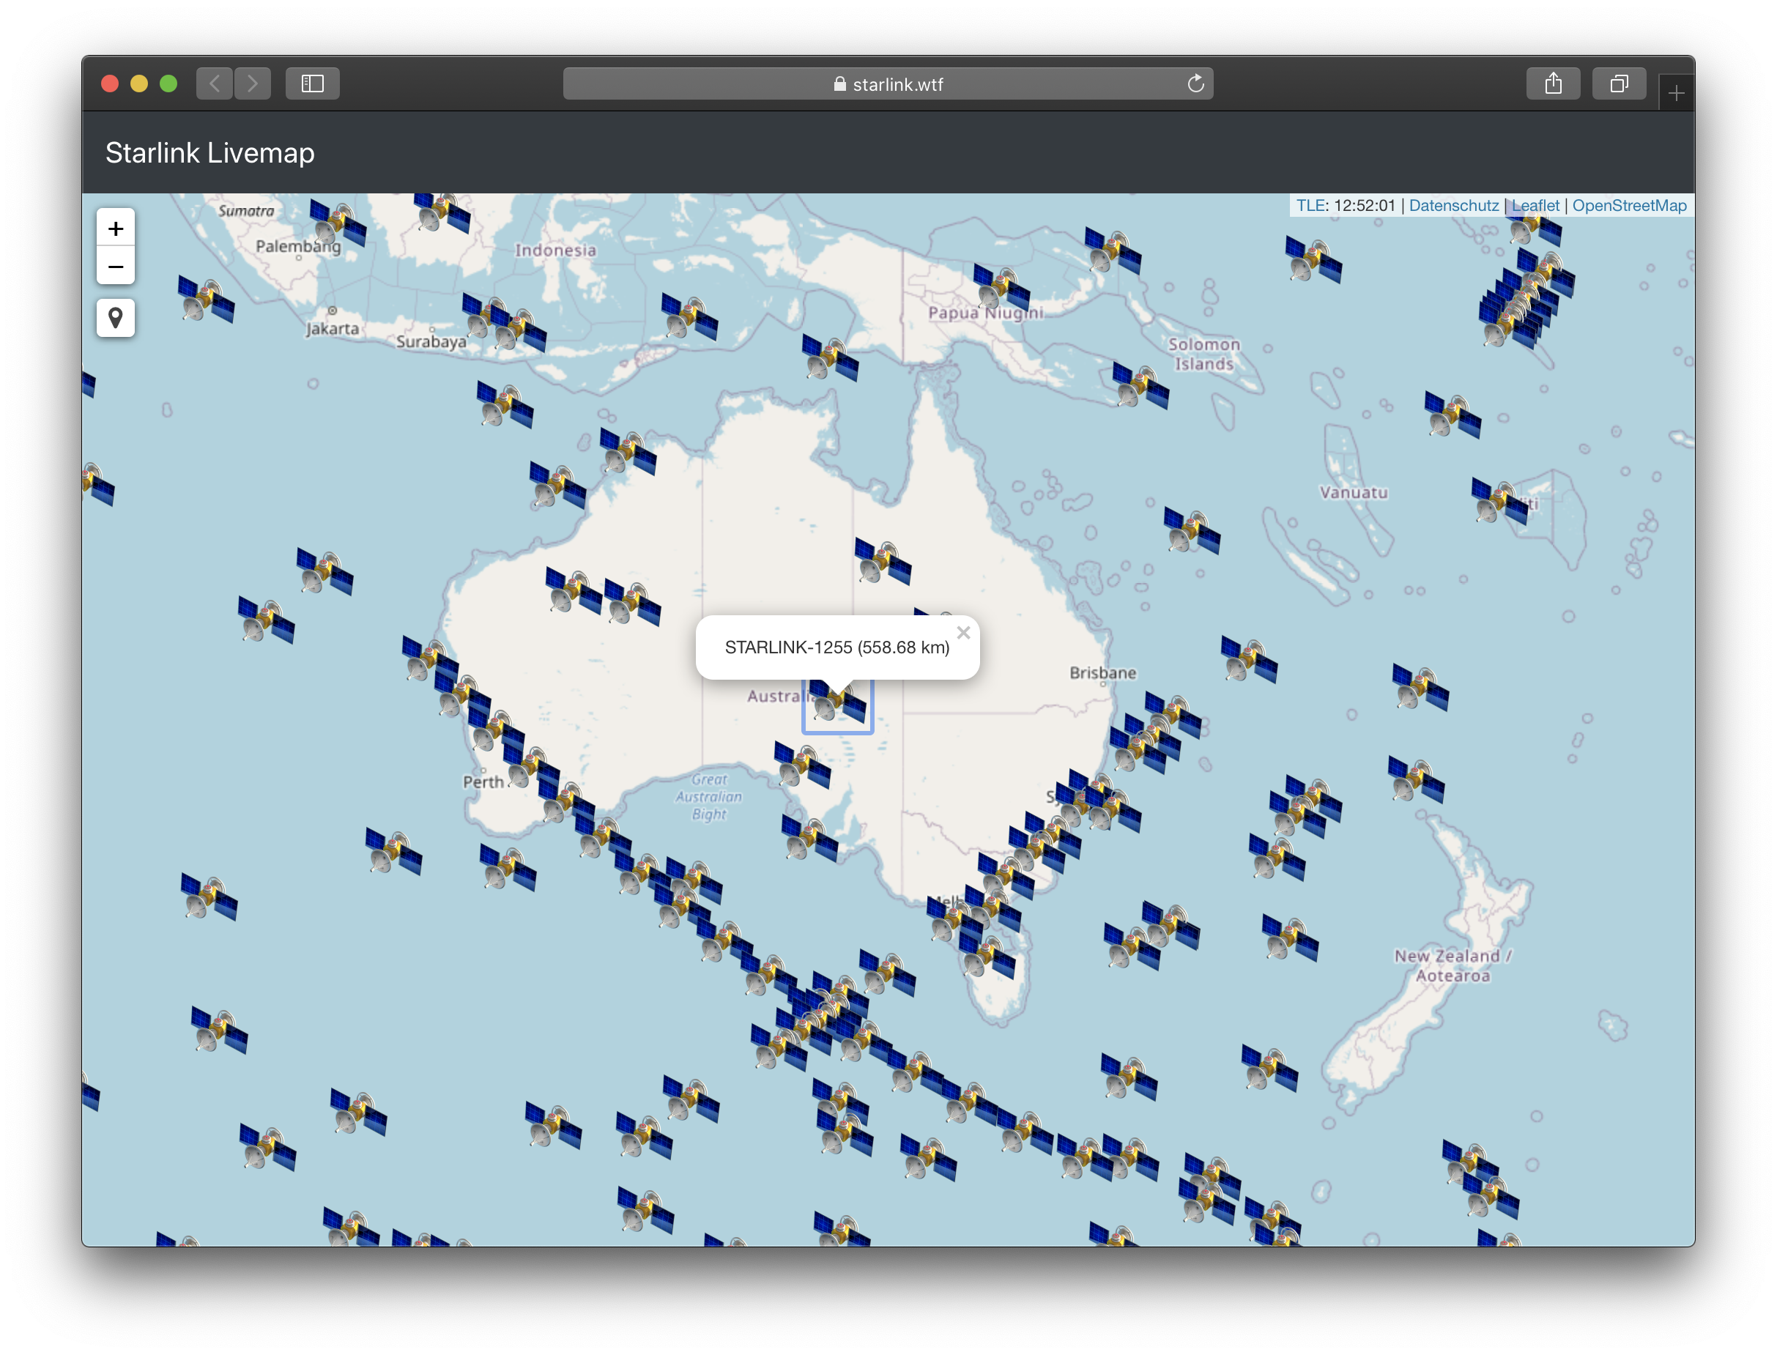Click the Starlink Livemap title
The width and height of the screenshot is (1777, 1355).
point(209,152)
